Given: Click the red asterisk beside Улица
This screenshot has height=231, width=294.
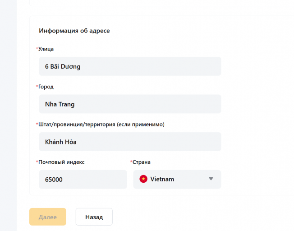Looking at the screenshot, I should click(x=37, y=49).
